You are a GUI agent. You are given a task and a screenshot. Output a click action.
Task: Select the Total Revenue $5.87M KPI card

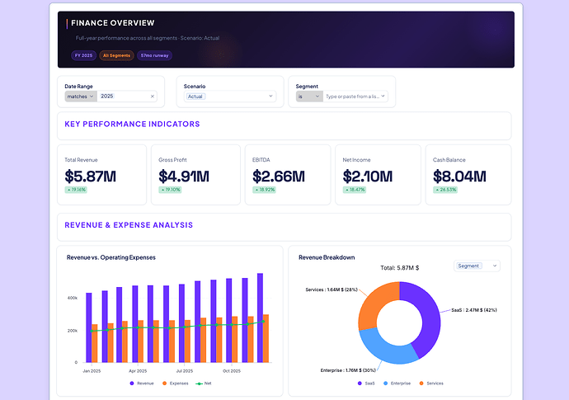[x=102, y=175]
